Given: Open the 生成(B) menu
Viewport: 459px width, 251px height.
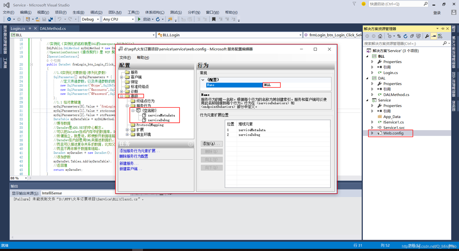Looking at the screenshot, I should click(78, 12).
